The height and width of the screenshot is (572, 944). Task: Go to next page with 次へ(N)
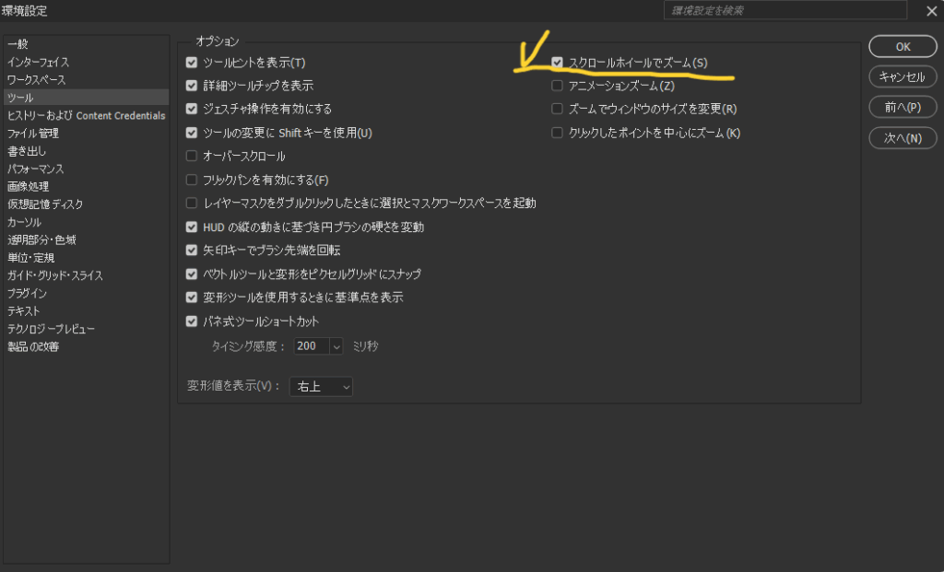tap(903, 138)
